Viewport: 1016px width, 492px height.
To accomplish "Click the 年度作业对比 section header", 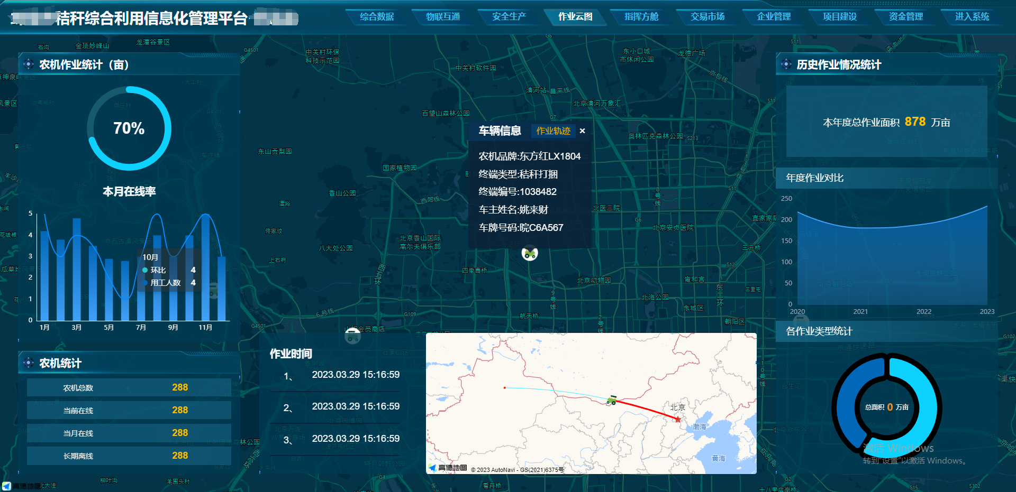I will tap(887, 178).
